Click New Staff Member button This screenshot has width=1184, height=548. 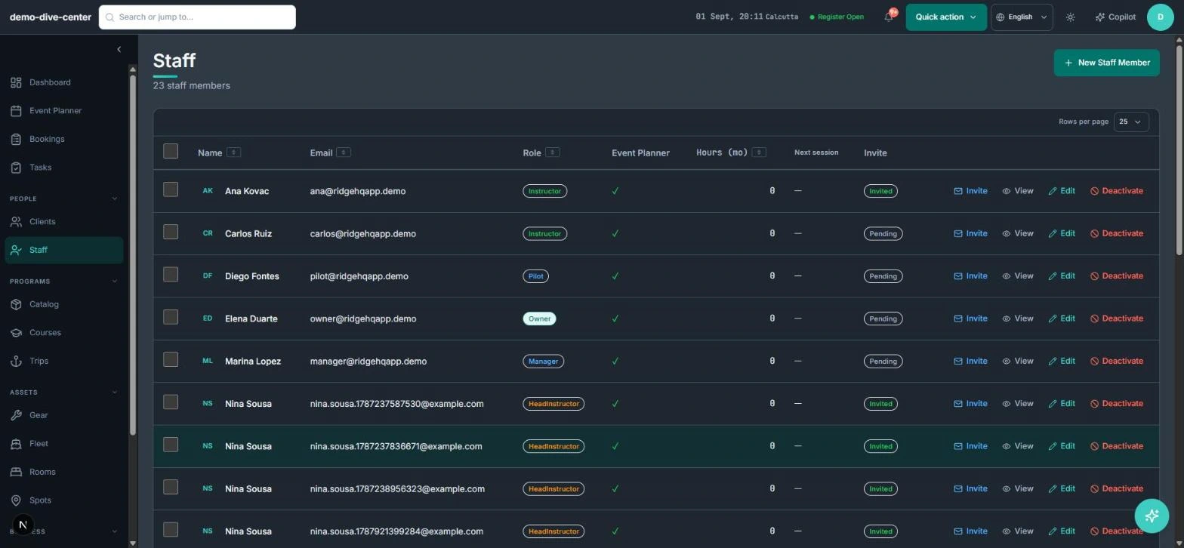point(1106,63)
